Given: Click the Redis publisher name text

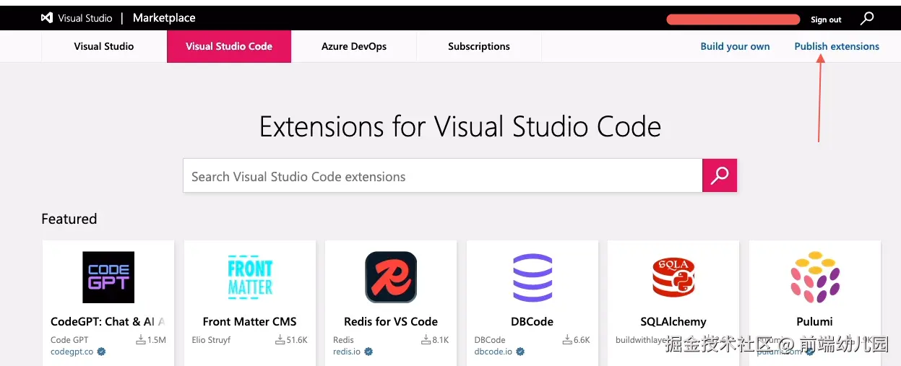Looking at the screenshot, I should tap(343, 340).
